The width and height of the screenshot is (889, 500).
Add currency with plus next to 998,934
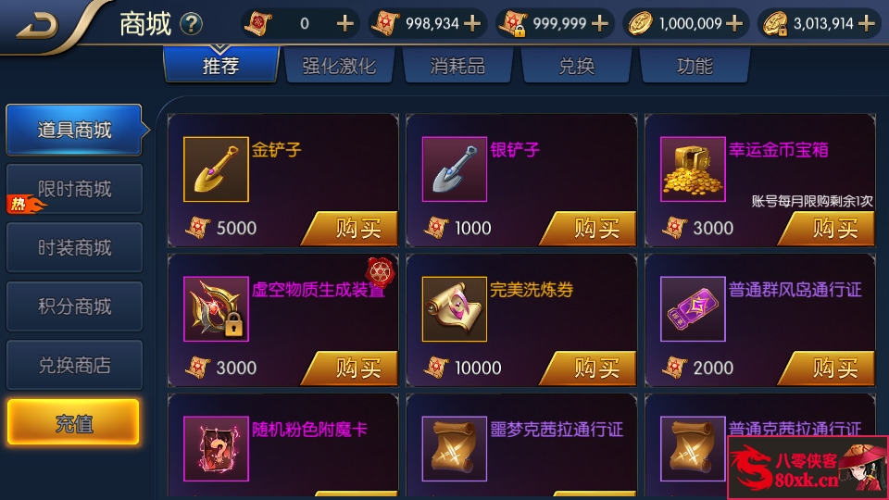(471, 23)
